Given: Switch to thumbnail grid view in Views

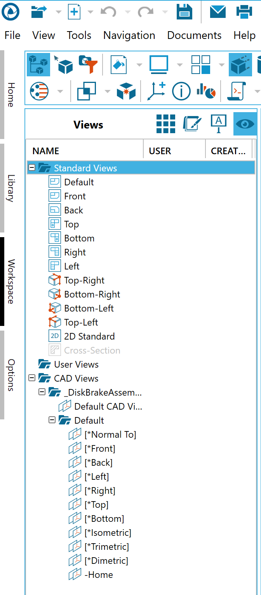Looking at the screenshot, I should [x=166, y=124].
